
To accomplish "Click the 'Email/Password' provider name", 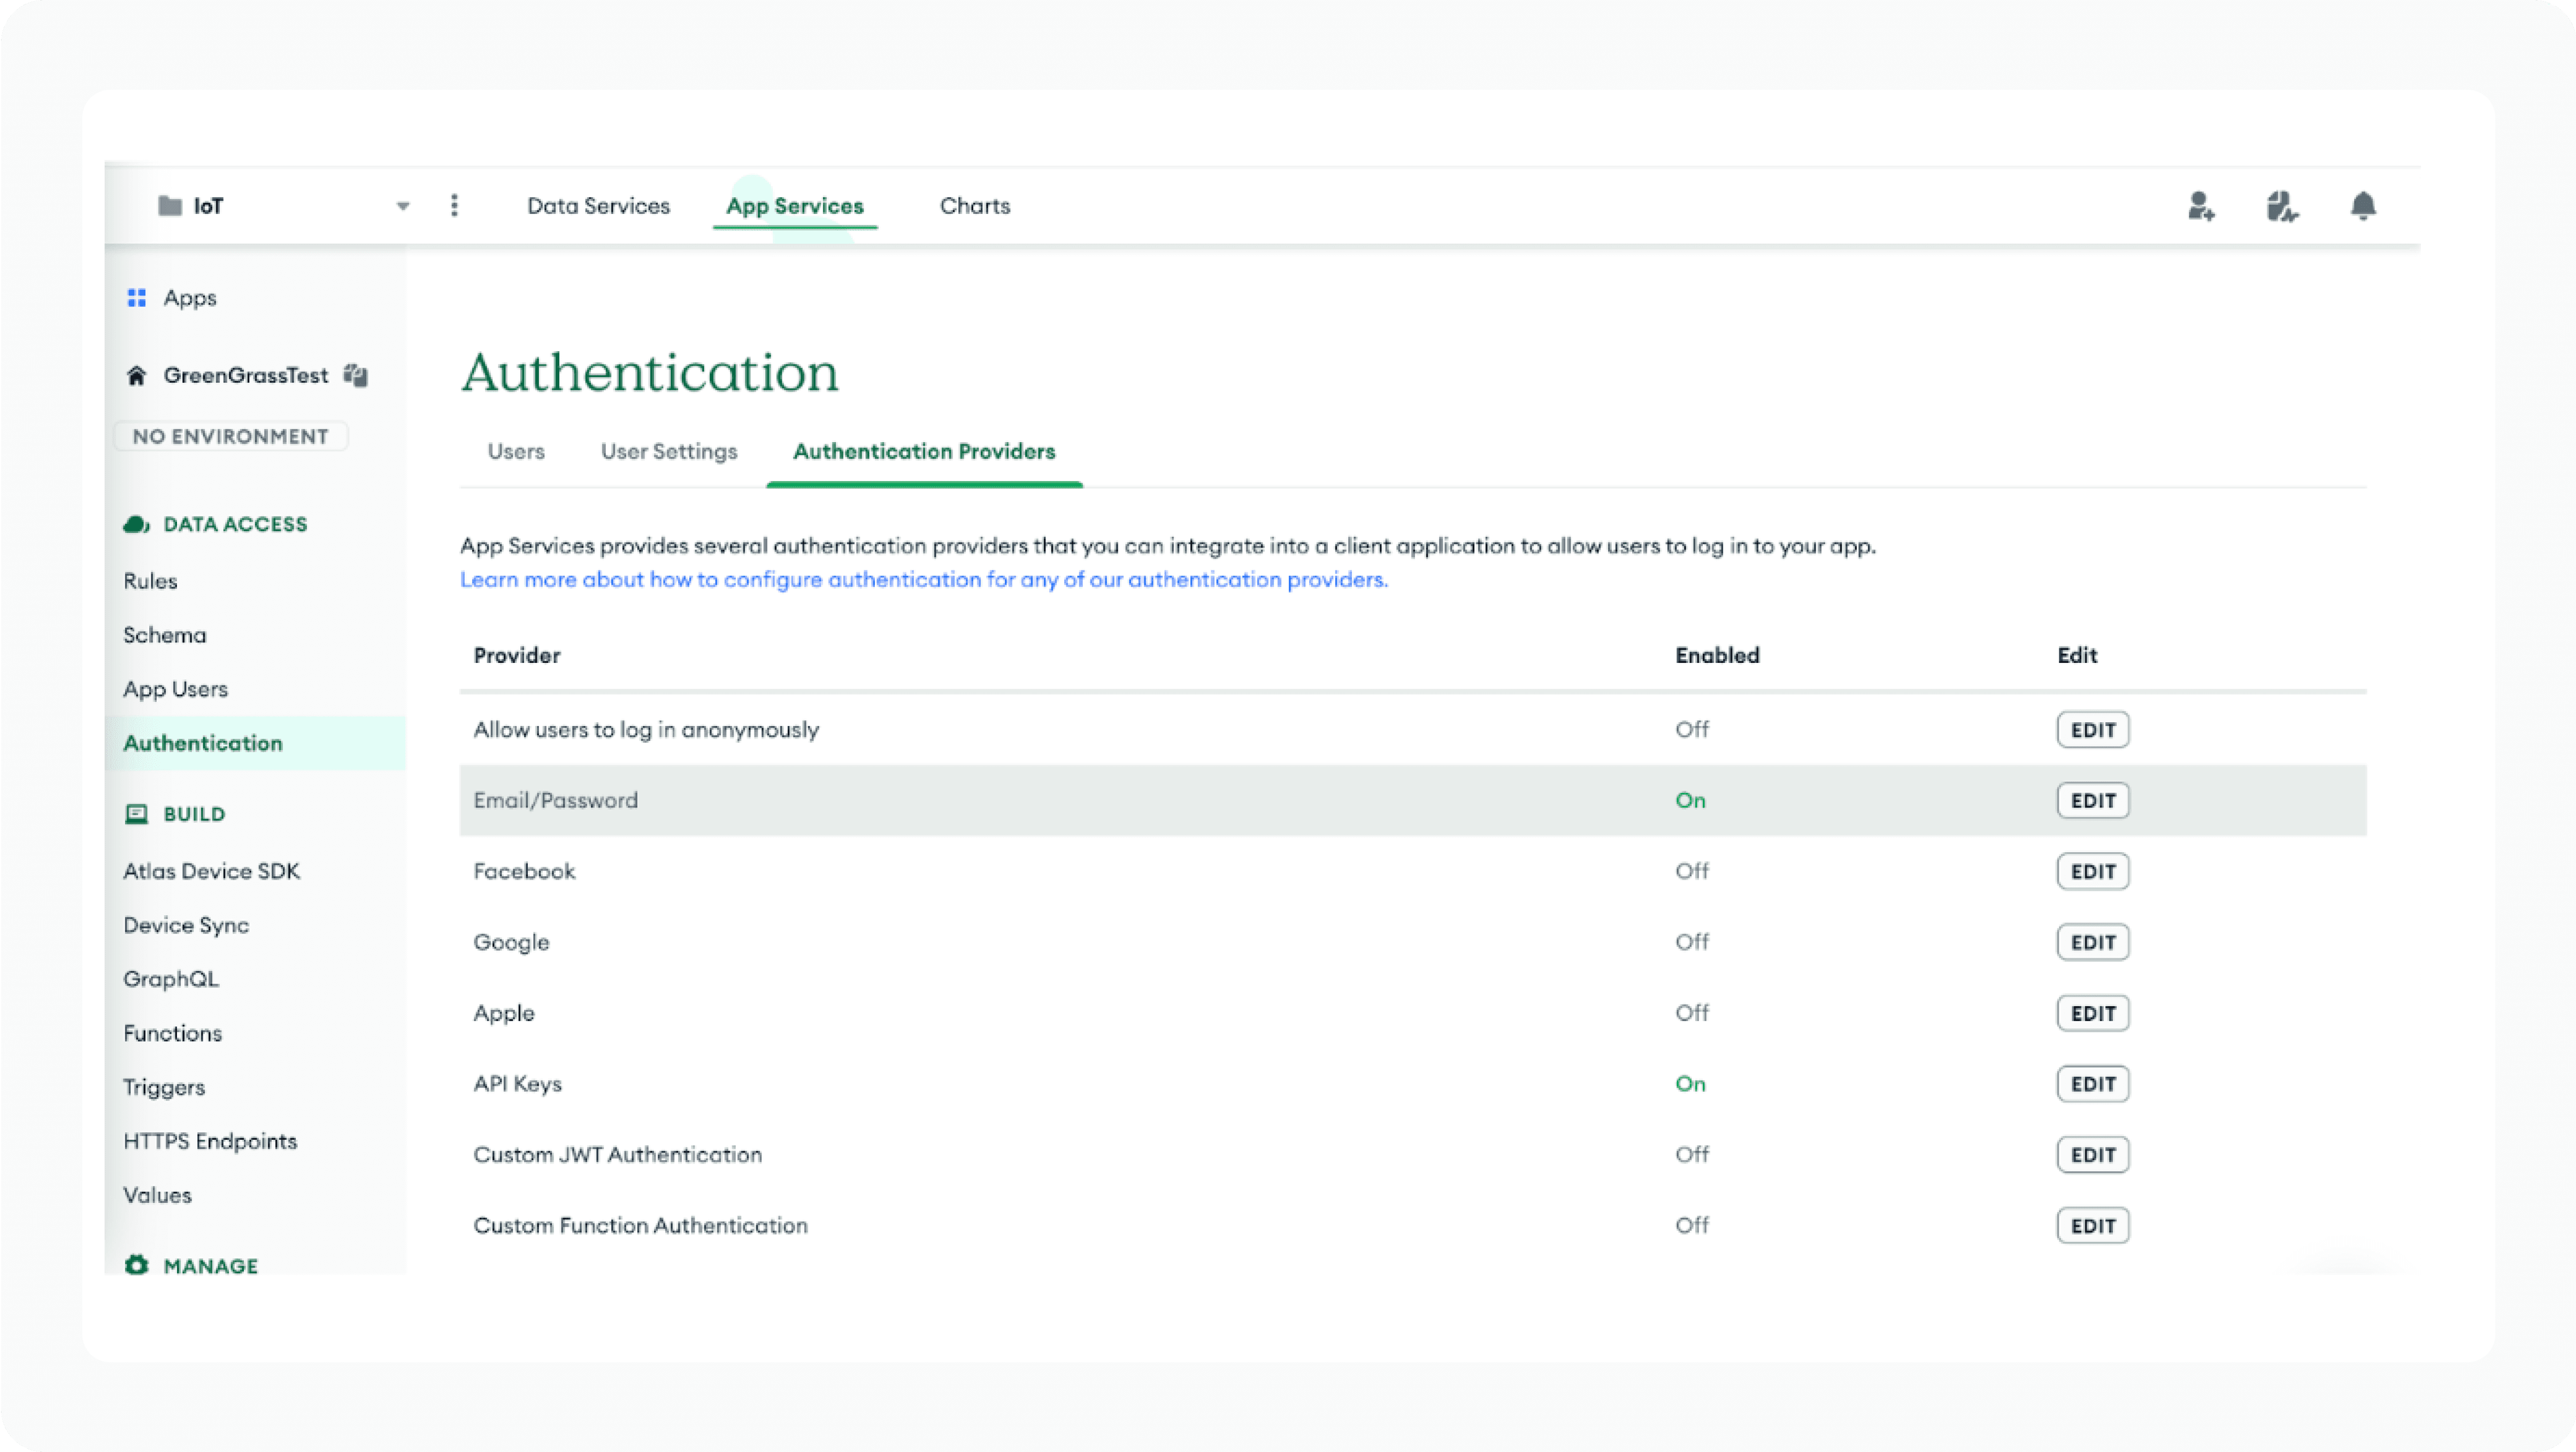I will coord(555,801).
